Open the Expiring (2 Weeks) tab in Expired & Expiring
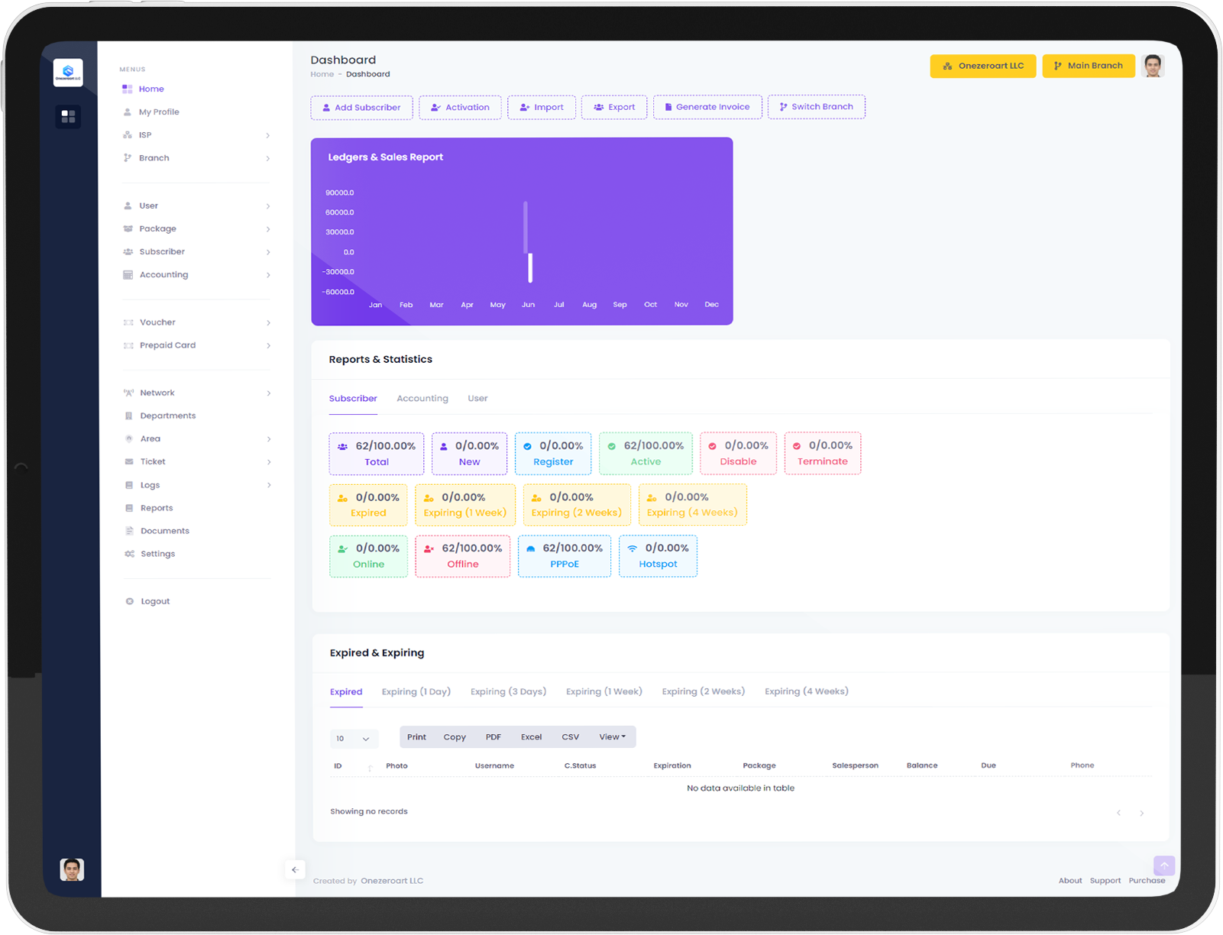The image size is (1223, 935). click(703, 692)
